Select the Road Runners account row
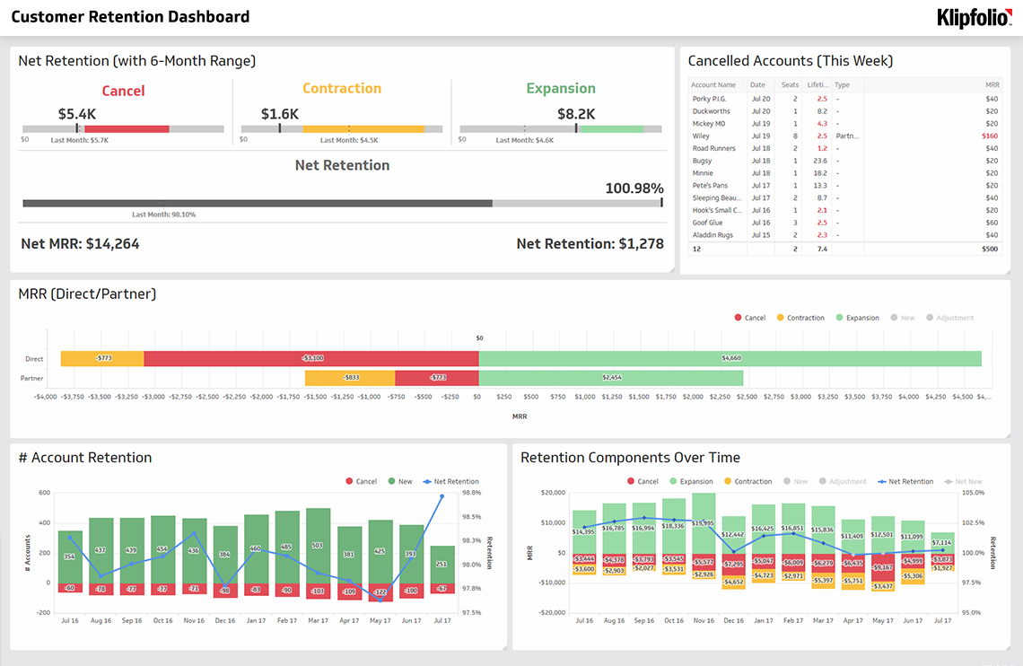This screenshot has width=1023, height=666. 845,149
